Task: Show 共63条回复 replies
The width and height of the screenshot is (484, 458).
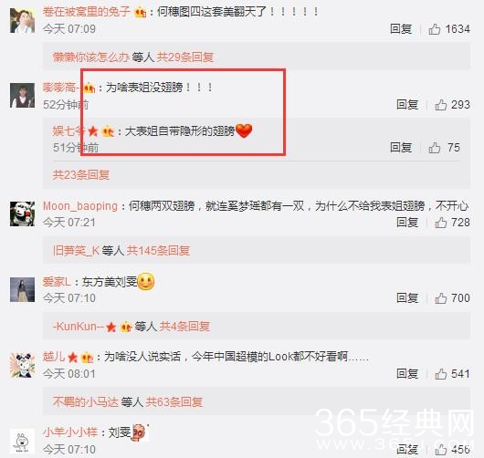Action: click(174, 401)
